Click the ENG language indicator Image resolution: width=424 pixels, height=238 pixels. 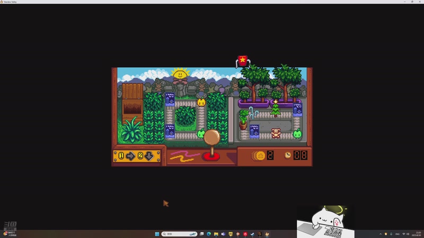coord(397,234)
